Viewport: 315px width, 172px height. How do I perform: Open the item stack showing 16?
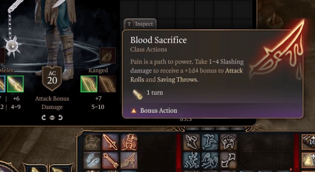pyautogui.click(x=309, y=142)
